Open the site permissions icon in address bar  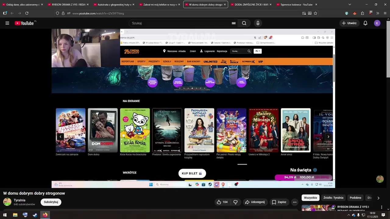69,13
